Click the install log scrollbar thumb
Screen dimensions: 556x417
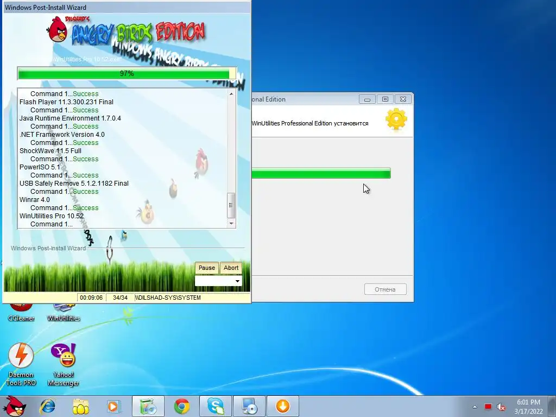pos(231,205)
